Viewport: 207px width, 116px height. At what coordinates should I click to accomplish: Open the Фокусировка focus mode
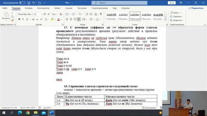pyautogui.click(x=149, y=108)
